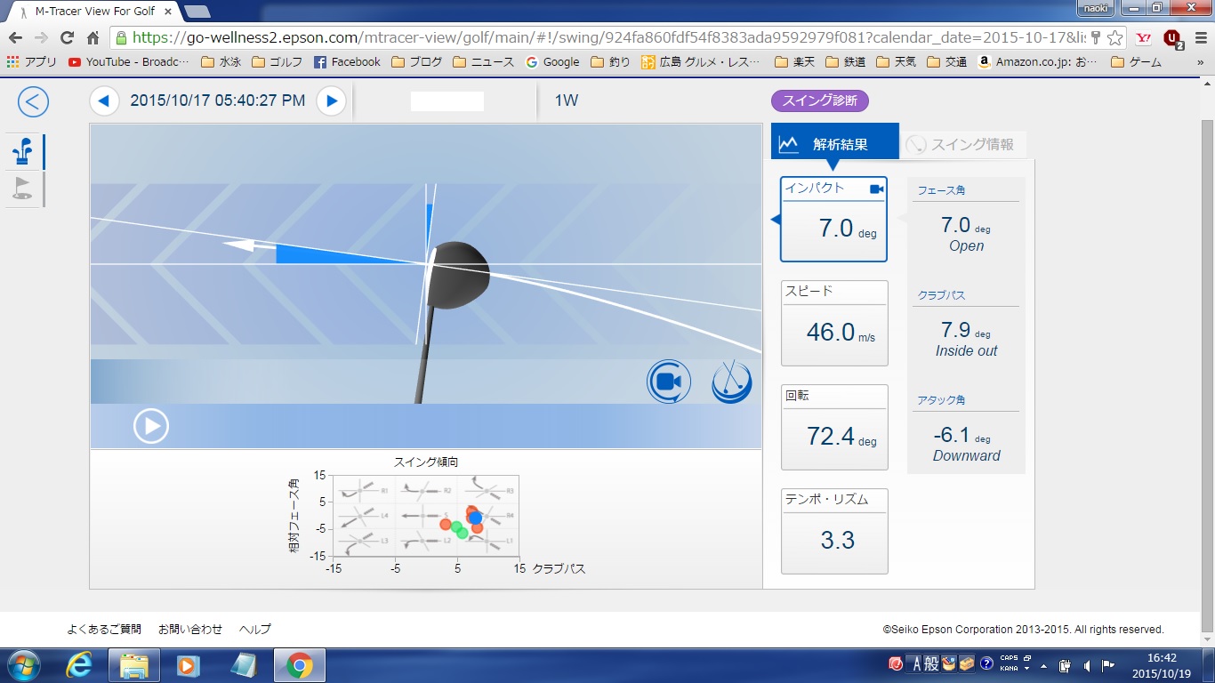Go to next swing with right arrow
Image resolution: width=1215 pixels, height=683 pixels.
pyautogui.click(x=332, y=100)
